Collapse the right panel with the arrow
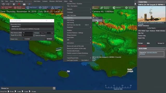The width and height of the screenshot is (166, 93). (x=135, y=4)
